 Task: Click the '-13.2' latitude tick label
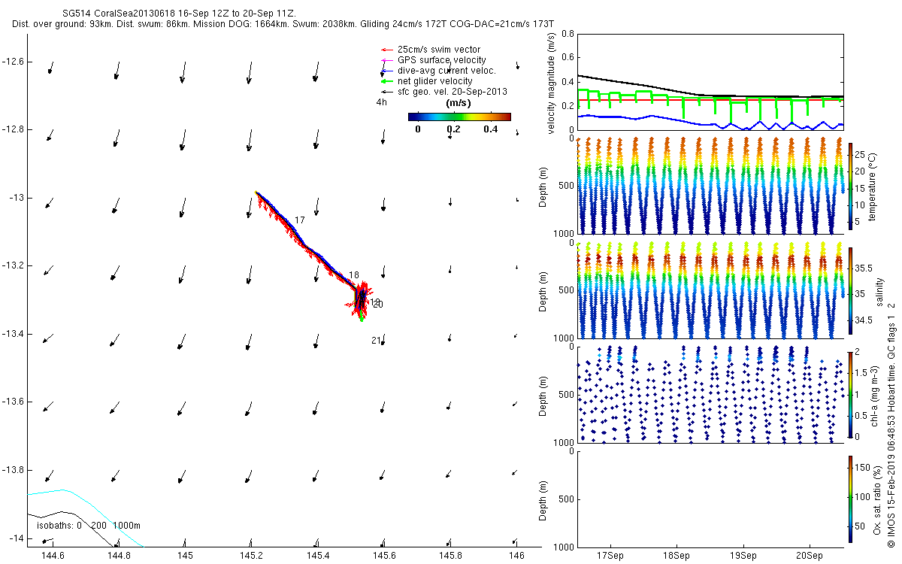[x=14, y=265]
